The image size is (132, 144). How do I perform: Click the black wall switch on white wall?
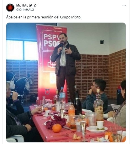[102, 42]
